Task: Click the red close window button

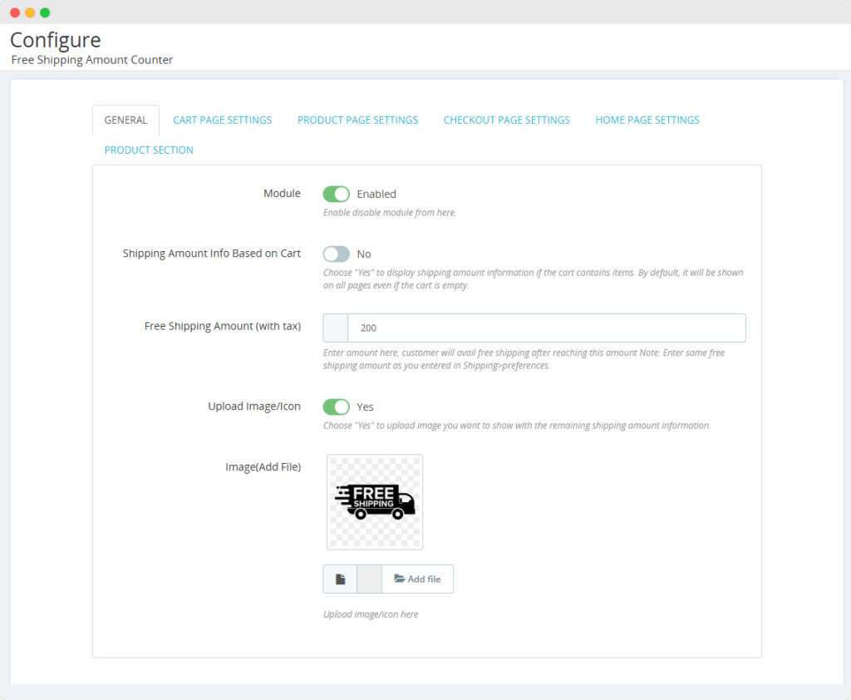Action: click(15, 12)
